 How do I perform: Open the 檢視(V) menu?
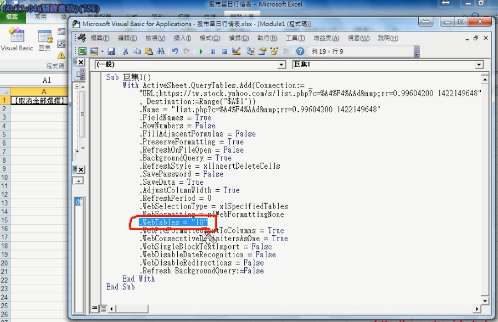click(x=155, y=38)
